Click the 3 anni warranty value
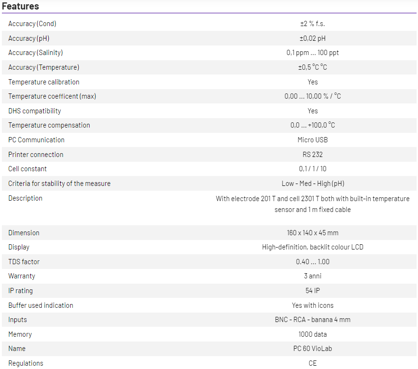Screen dimensions: 418x369 pos(312,276)
